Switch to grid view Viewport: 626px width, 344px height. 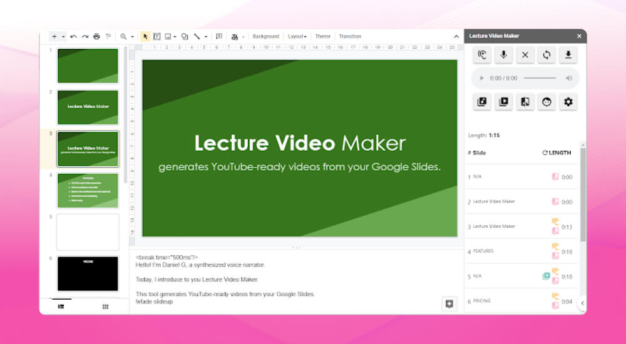coord(105,306)
